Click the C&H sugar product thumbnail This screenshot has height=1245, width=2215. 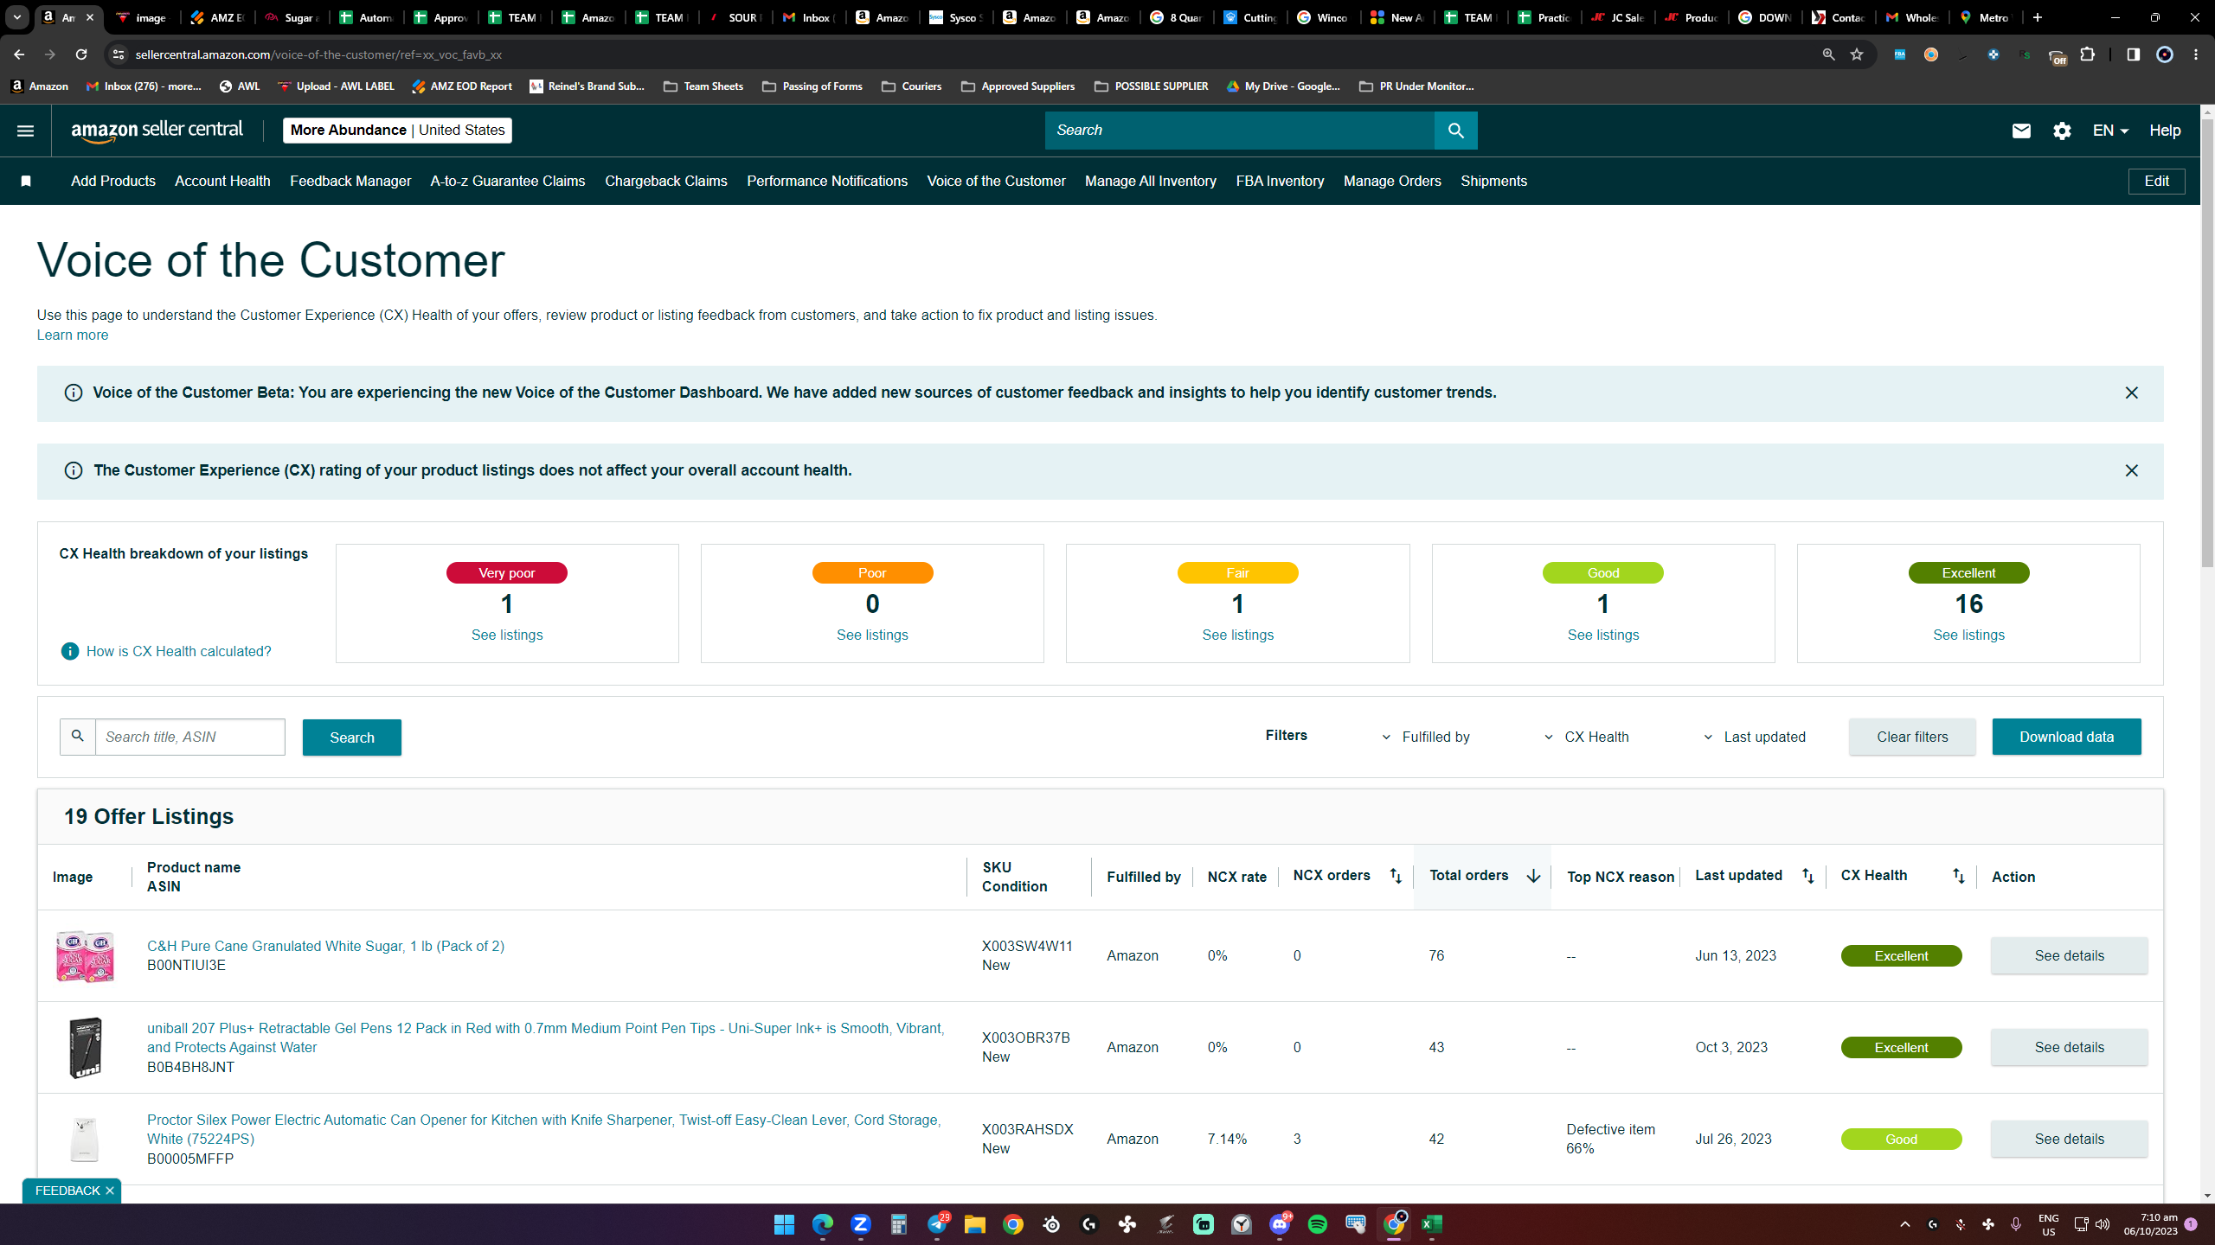point(85,955)
